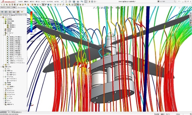Select the Flow Simulation tab
Viewport: 192px width, 115px height.
point(22,7)
